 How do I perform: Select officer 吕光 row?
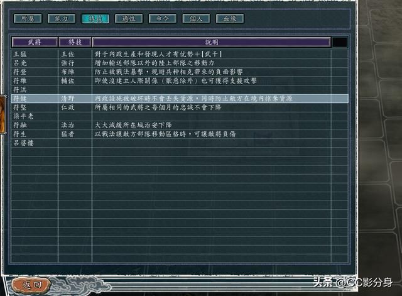coord(20,63)
